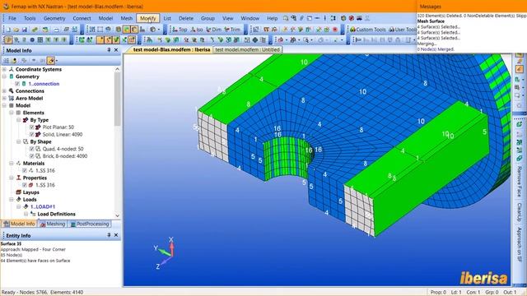Click highlighted select icon in Model Info toolbar
527x296 pixels.
[50, 61]
